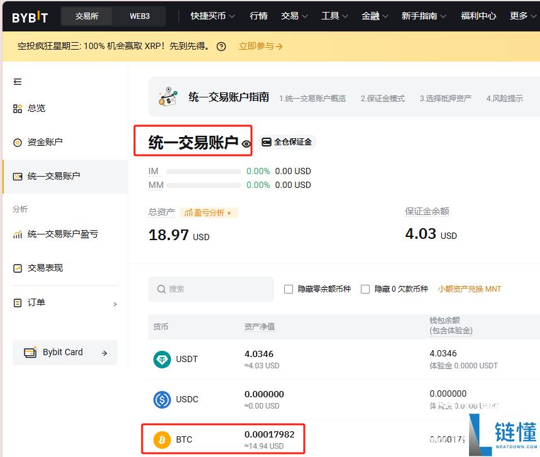Click the USDC coin icon
Viewport: 540px width, 457px height.
coord(162,400)
